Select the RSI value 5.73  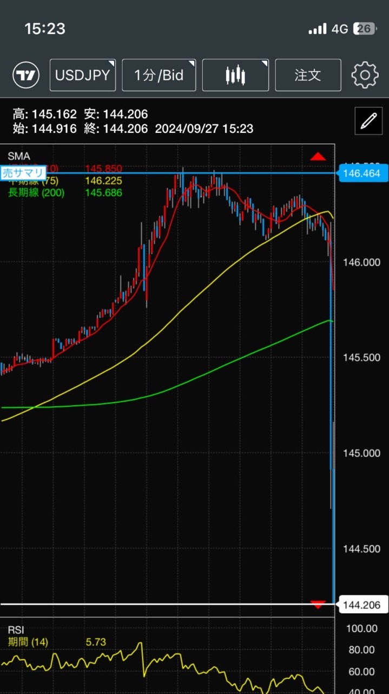point(96,642)
